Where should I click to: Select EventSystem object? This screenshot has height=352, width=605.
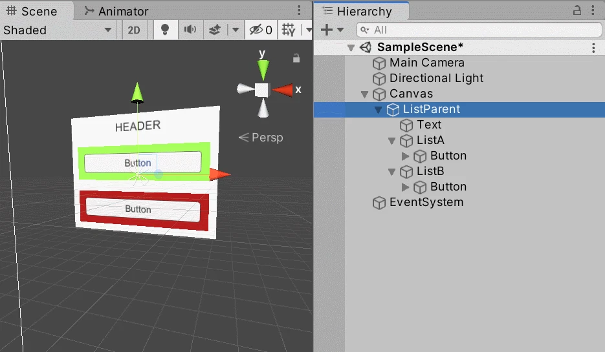(x=426, y=202)
